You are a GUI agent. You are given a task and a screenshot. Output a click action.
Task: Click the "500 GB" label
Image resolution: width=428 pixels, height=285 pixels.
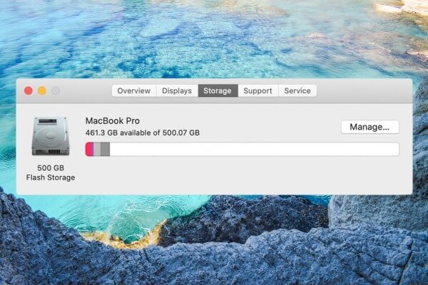51,167
